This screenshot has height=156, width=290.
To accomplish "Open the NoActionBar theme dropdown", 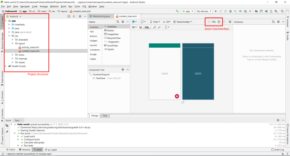I will (x=183, y=22).
